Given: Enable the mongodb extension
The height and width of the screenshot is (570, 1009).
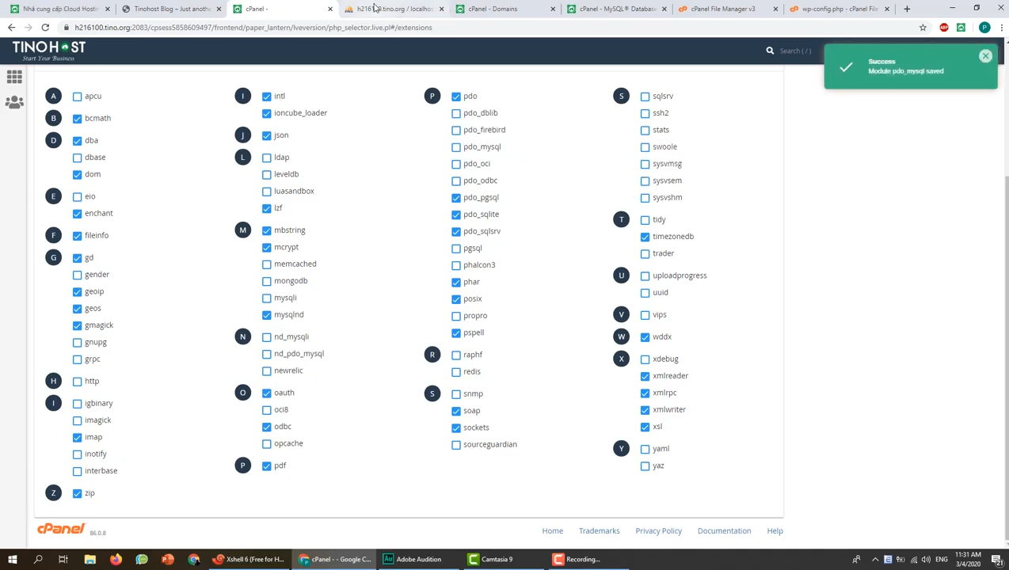Looking at the screenshot, I should click(x=267, y=281).
